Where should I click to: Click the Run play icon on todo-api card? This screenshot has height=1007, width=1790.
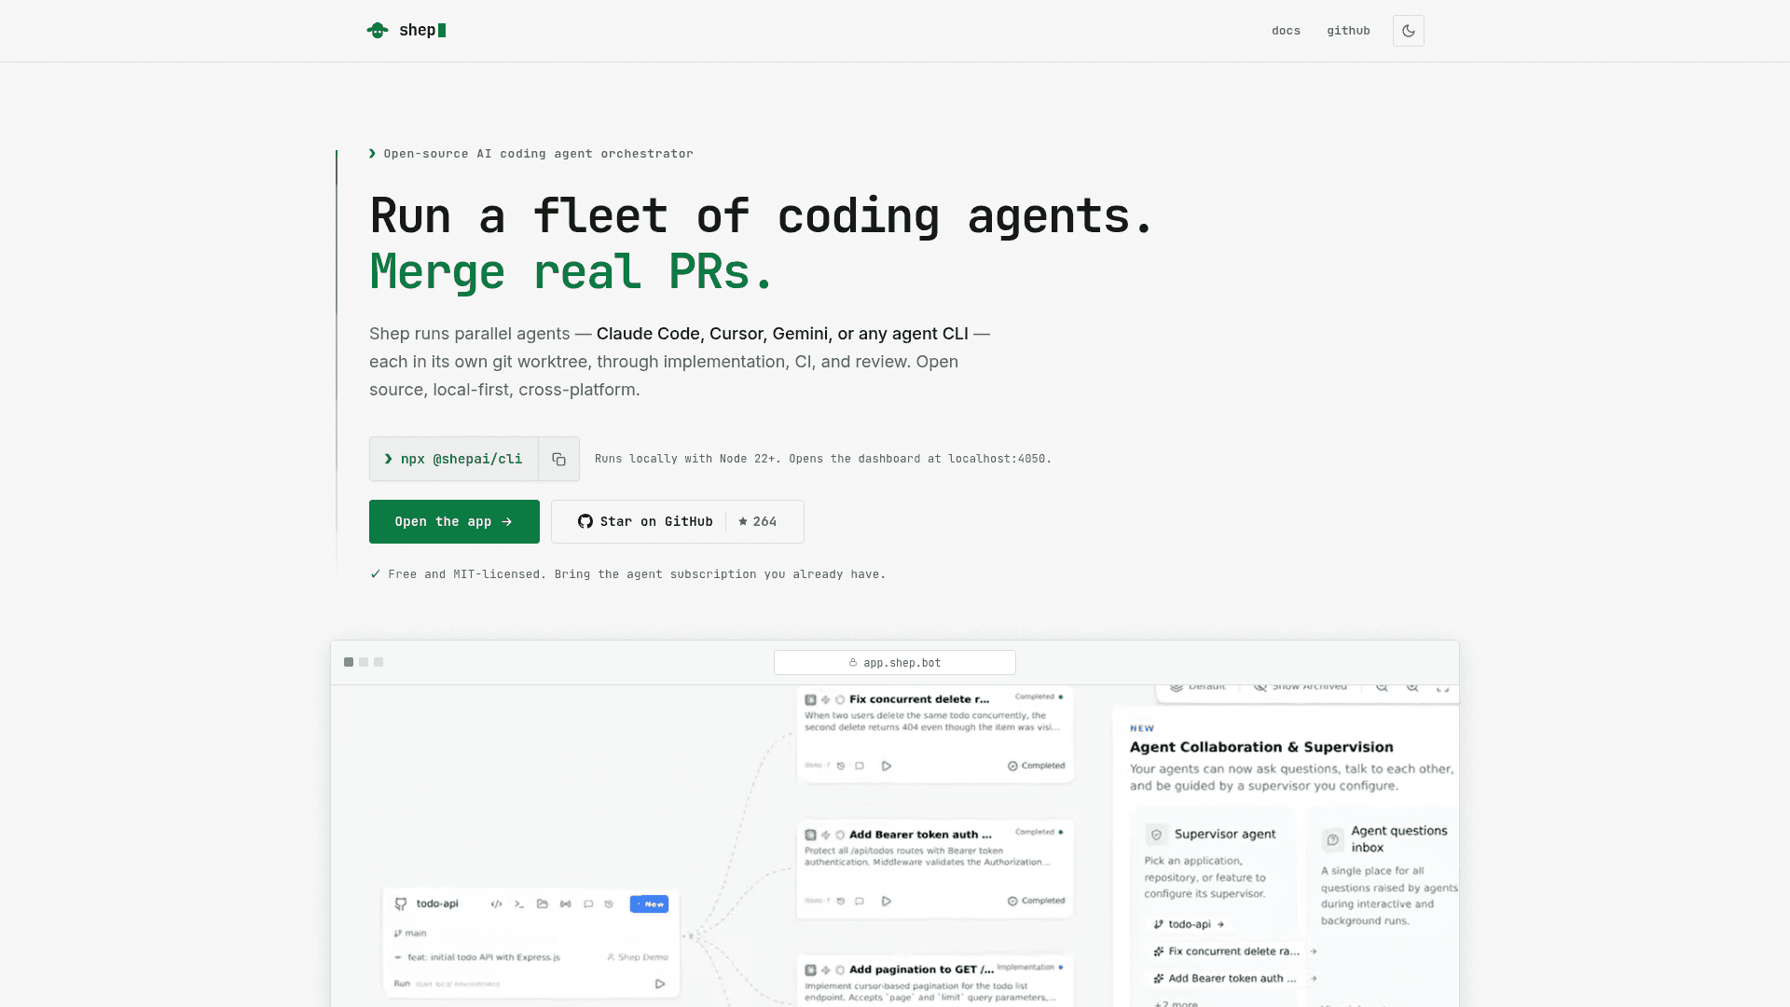[x=660, y=984]
